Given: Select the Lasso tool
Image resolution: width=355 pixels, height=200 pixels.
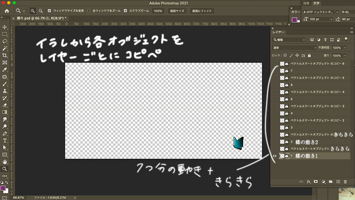Looking at the screenshot, I should 5,42.
